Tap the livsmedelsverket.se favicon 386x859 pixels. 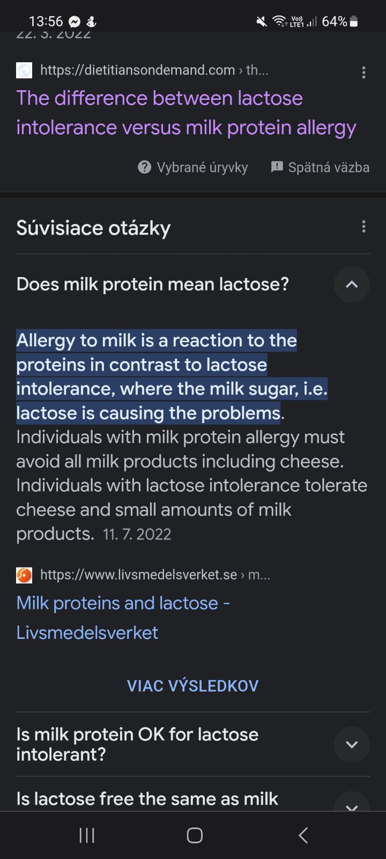click(24, 575)
